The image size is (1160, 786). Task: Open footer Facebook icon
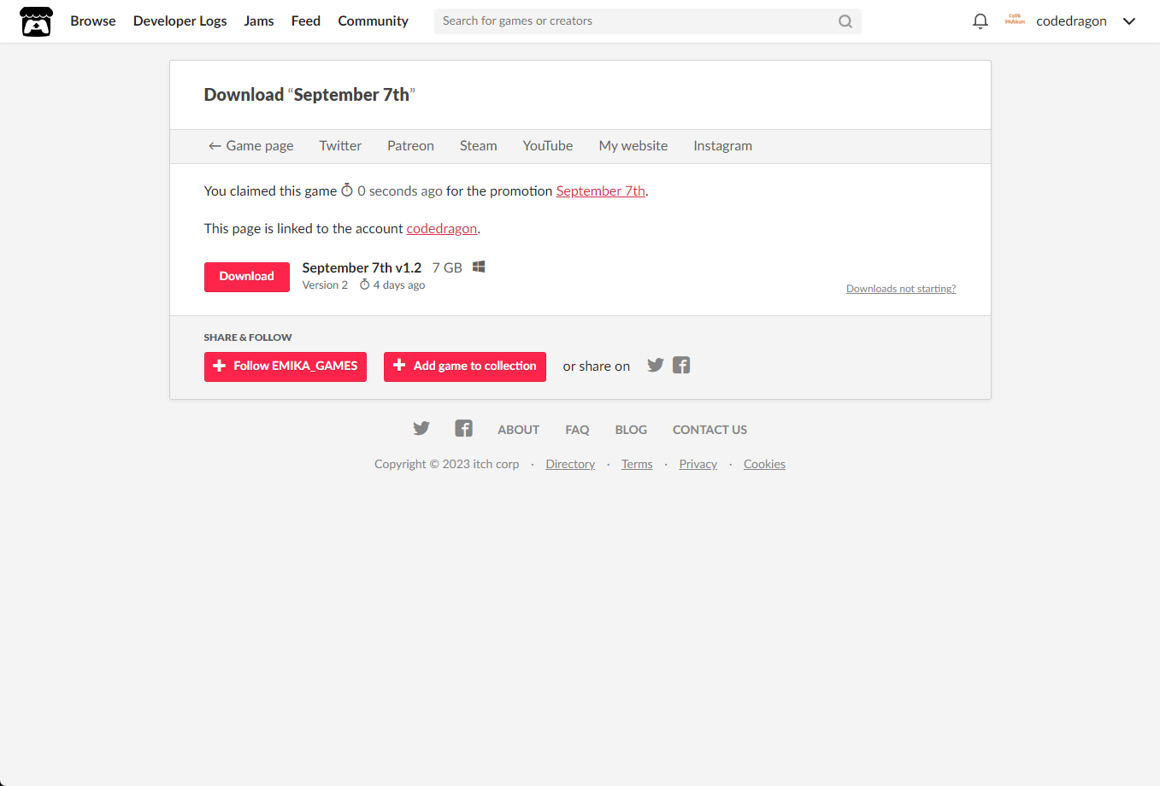(x=463, y=429)
